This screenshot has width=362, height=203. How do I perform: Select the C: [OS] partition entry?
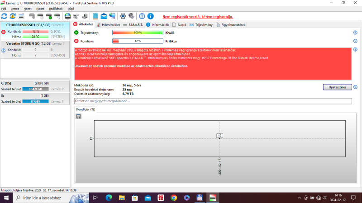[35, 86]
